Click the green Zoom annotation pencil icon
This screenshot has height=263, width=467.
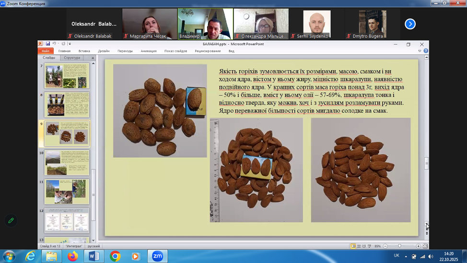(11, 220)
